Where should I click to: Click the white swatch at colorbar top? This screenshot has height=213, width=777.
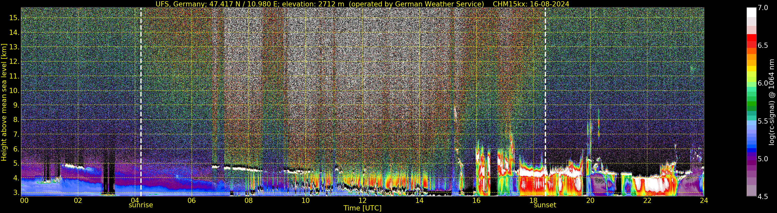[x=751, y=12]
